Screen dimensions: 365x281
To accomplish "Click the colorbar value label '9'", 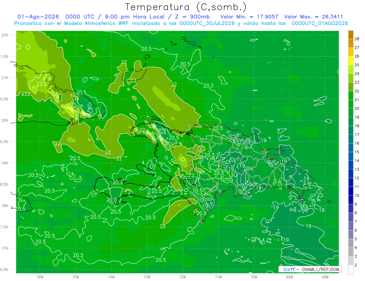I will tap(356, 204).
